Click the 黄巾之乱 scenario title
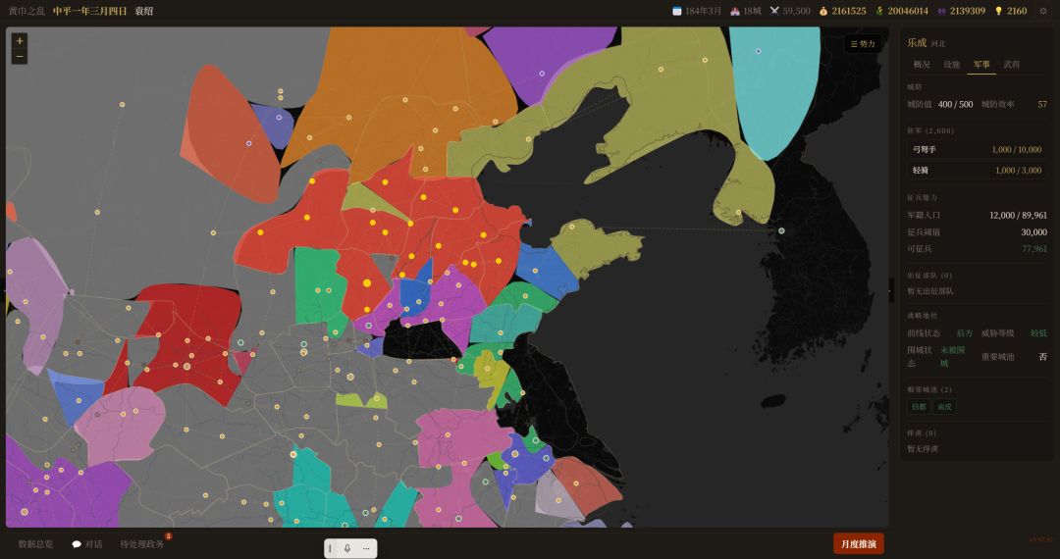Screen dimensions: 1060x559 [27, 11]
